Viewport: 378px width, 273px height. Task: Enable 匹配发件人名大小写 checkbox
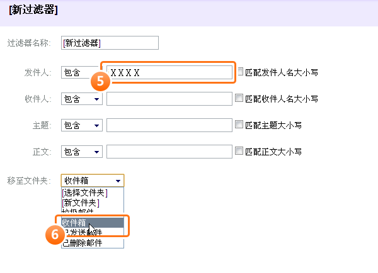[241, 72]
